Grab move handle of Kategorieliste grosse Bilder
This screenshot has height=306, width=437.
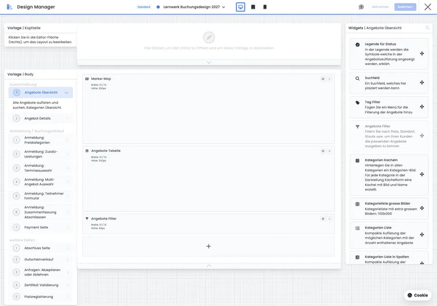(422, 208)
